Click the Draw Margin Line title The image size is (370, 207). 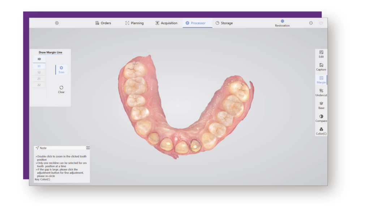(x=51, y=52)
